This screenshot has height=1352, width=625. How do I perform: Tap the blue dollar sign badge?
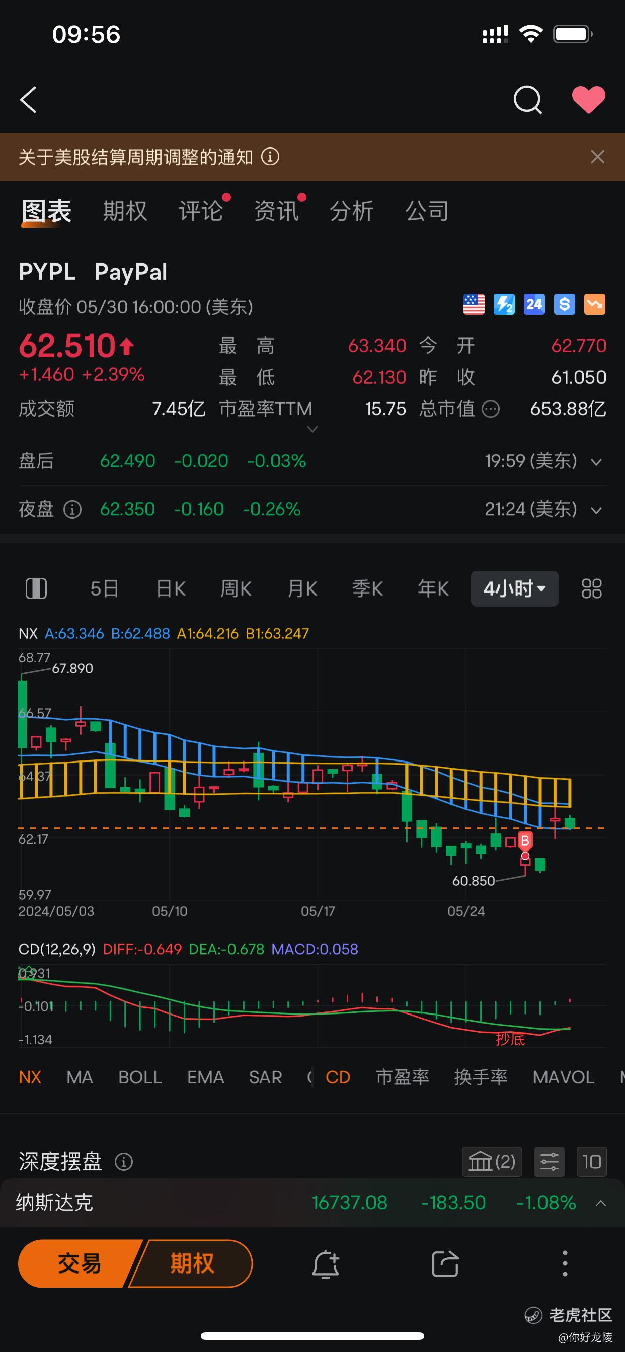[565, 304]
